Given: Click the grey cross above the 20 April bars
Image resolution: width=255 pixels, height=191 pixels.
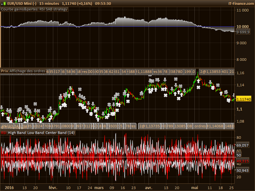Looking at the screenshot, I should point(176,79).
